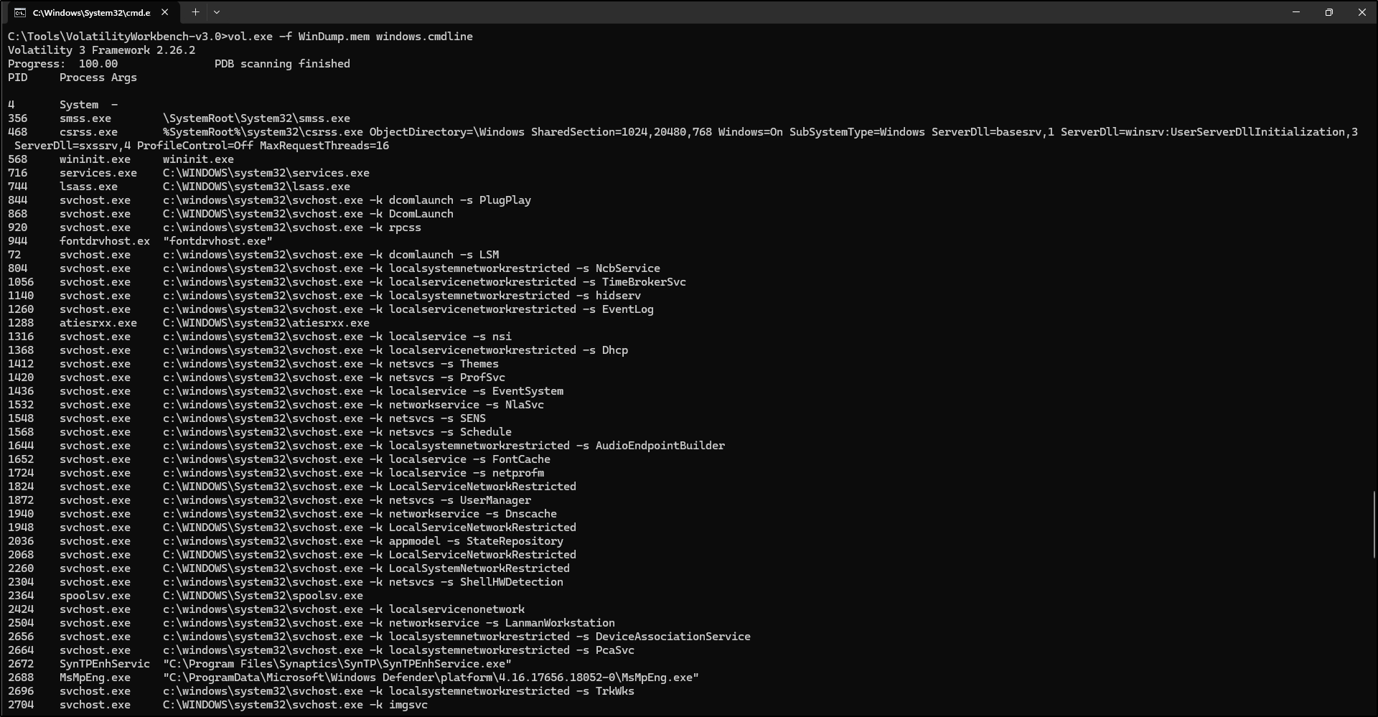Click the quoted "fontdrvhost.exe" argument
Image resolution: width=1378 pixels, height=717 pixels.
[x=217, y=241]
